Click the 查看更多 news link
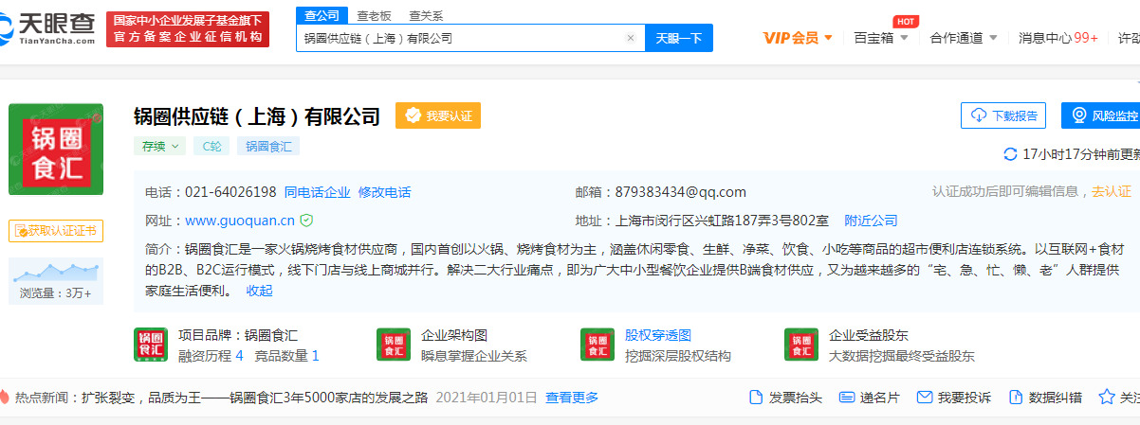Viewport: 1140px width, 425px height. pyautogui.click(x=572, y=398)
